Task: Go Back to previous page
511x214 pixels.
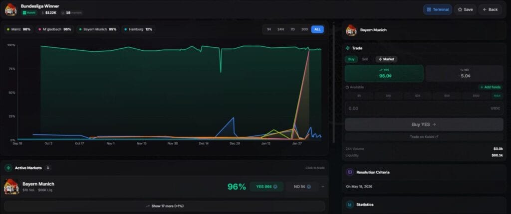Action: coord(490,9)
